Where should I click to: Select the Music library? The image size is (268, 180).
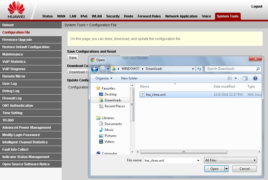point(109,130)
